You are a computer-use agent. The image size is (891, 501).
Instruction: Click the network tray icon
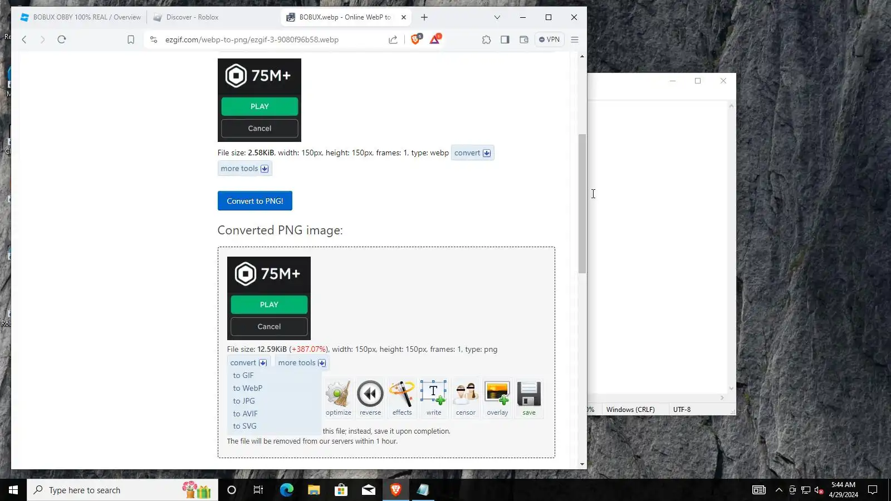pos(806,490)
